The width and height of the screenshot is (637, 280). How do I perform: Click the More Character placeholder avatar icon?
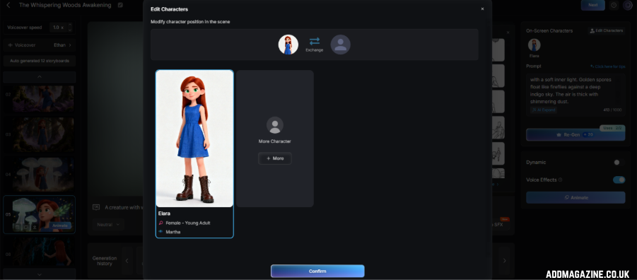click(275, 125)
